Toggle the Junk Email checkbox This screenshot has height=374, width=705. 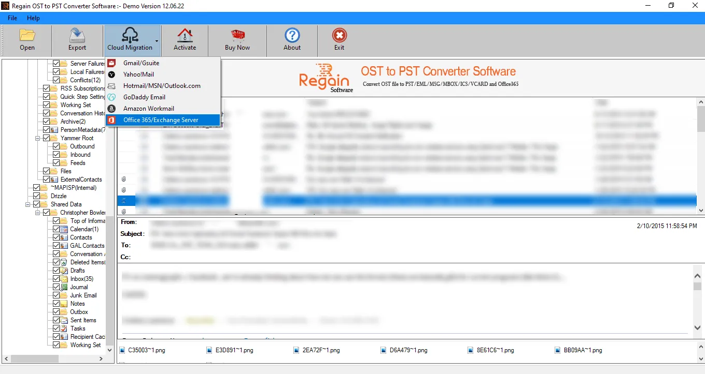(57, 295)
